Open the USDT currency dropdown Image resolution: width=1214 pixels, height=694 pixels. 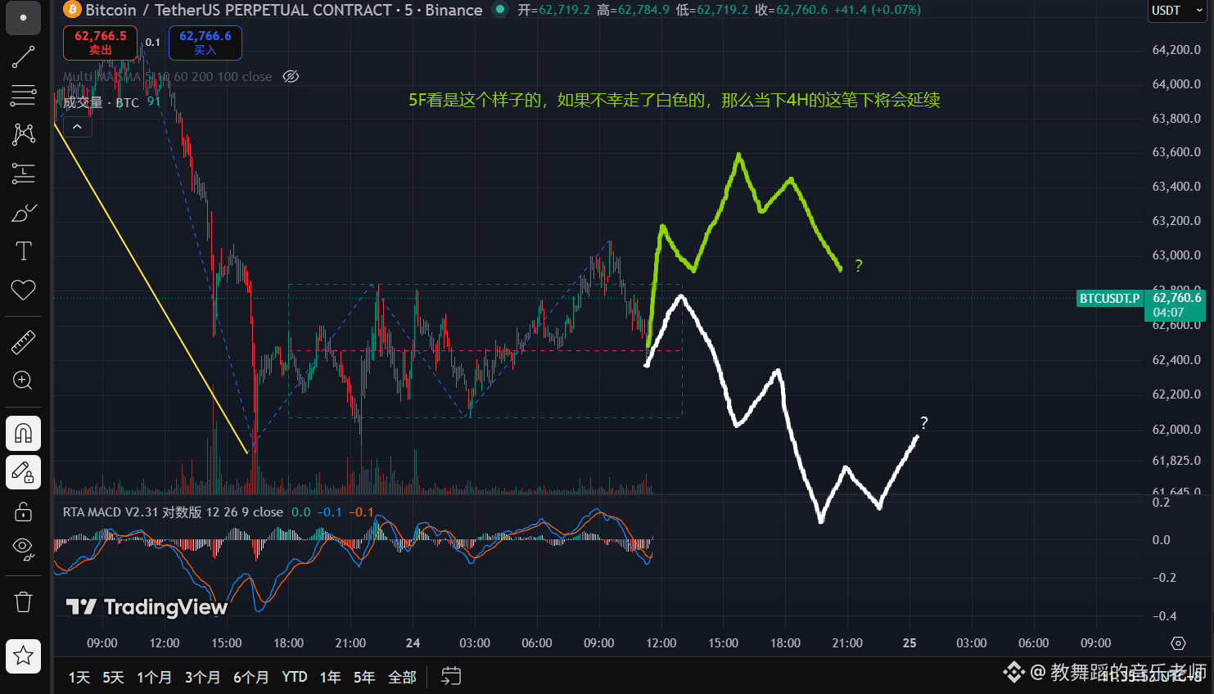[1176, 11]
